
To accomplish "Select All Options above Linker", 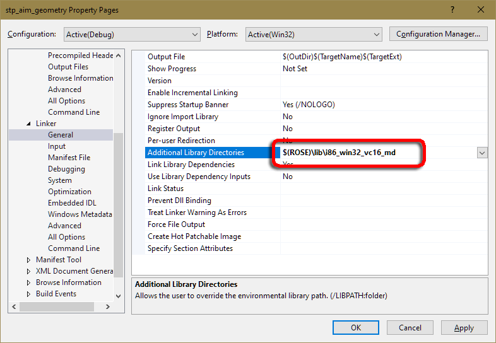I will click(x=66, y=101).
